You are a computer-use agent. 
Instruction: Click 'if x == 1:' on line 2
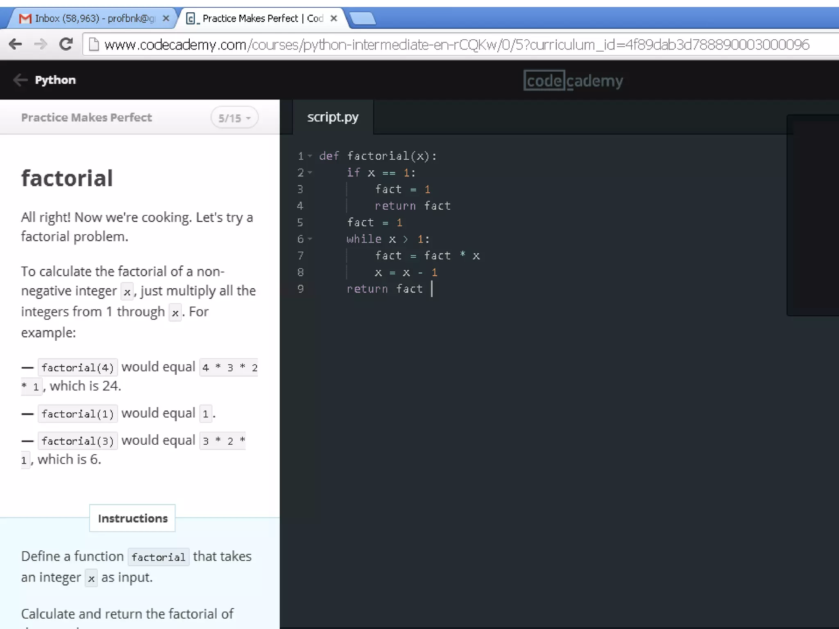[381, 173]
